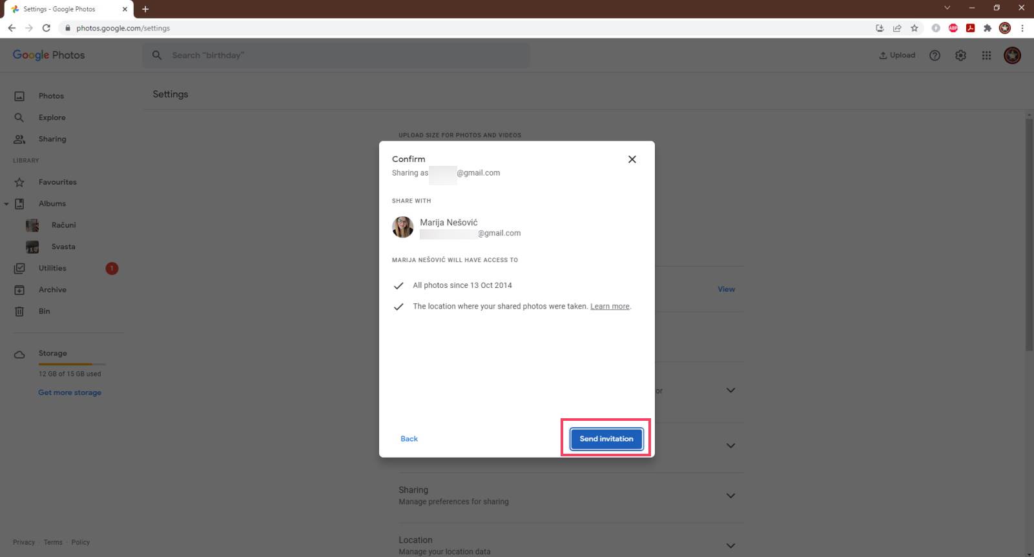The width and height of the screenshot is (1034, 557).
Task: Go to Sharing in sidebar menu
Action: 52,139
